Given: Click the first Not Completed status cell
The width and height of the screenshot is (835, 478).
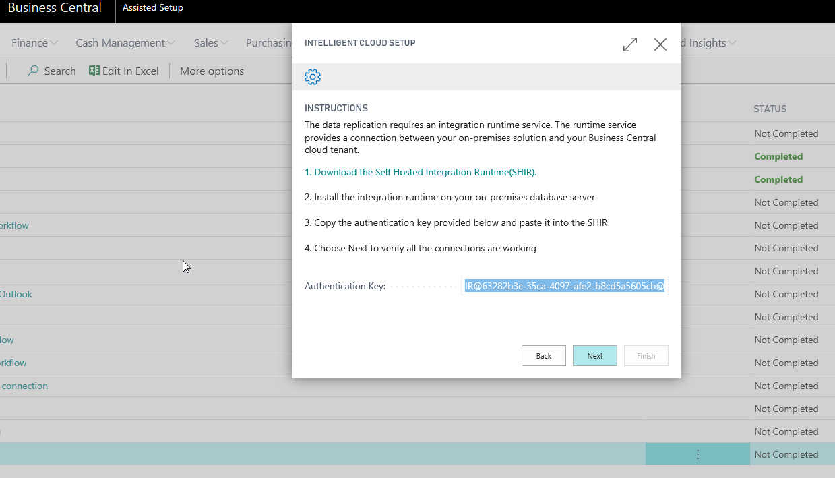Looking at the screenshot, I should pyautogui.click(x=786, y=133).
